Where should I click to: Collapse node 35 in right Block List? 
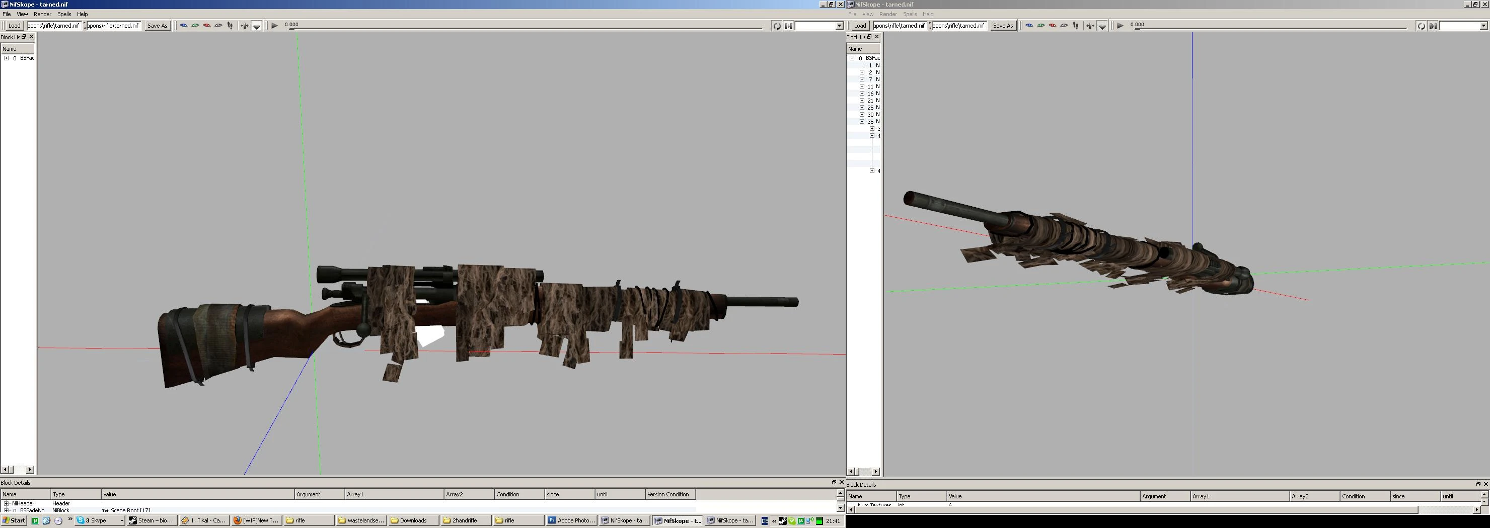click(x=862, y=121)
